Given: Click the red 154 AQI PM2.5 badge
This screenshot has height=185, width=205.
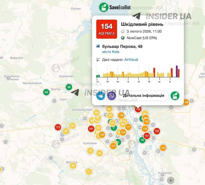Looking at the screenshot, I should [x=106, y=29].
